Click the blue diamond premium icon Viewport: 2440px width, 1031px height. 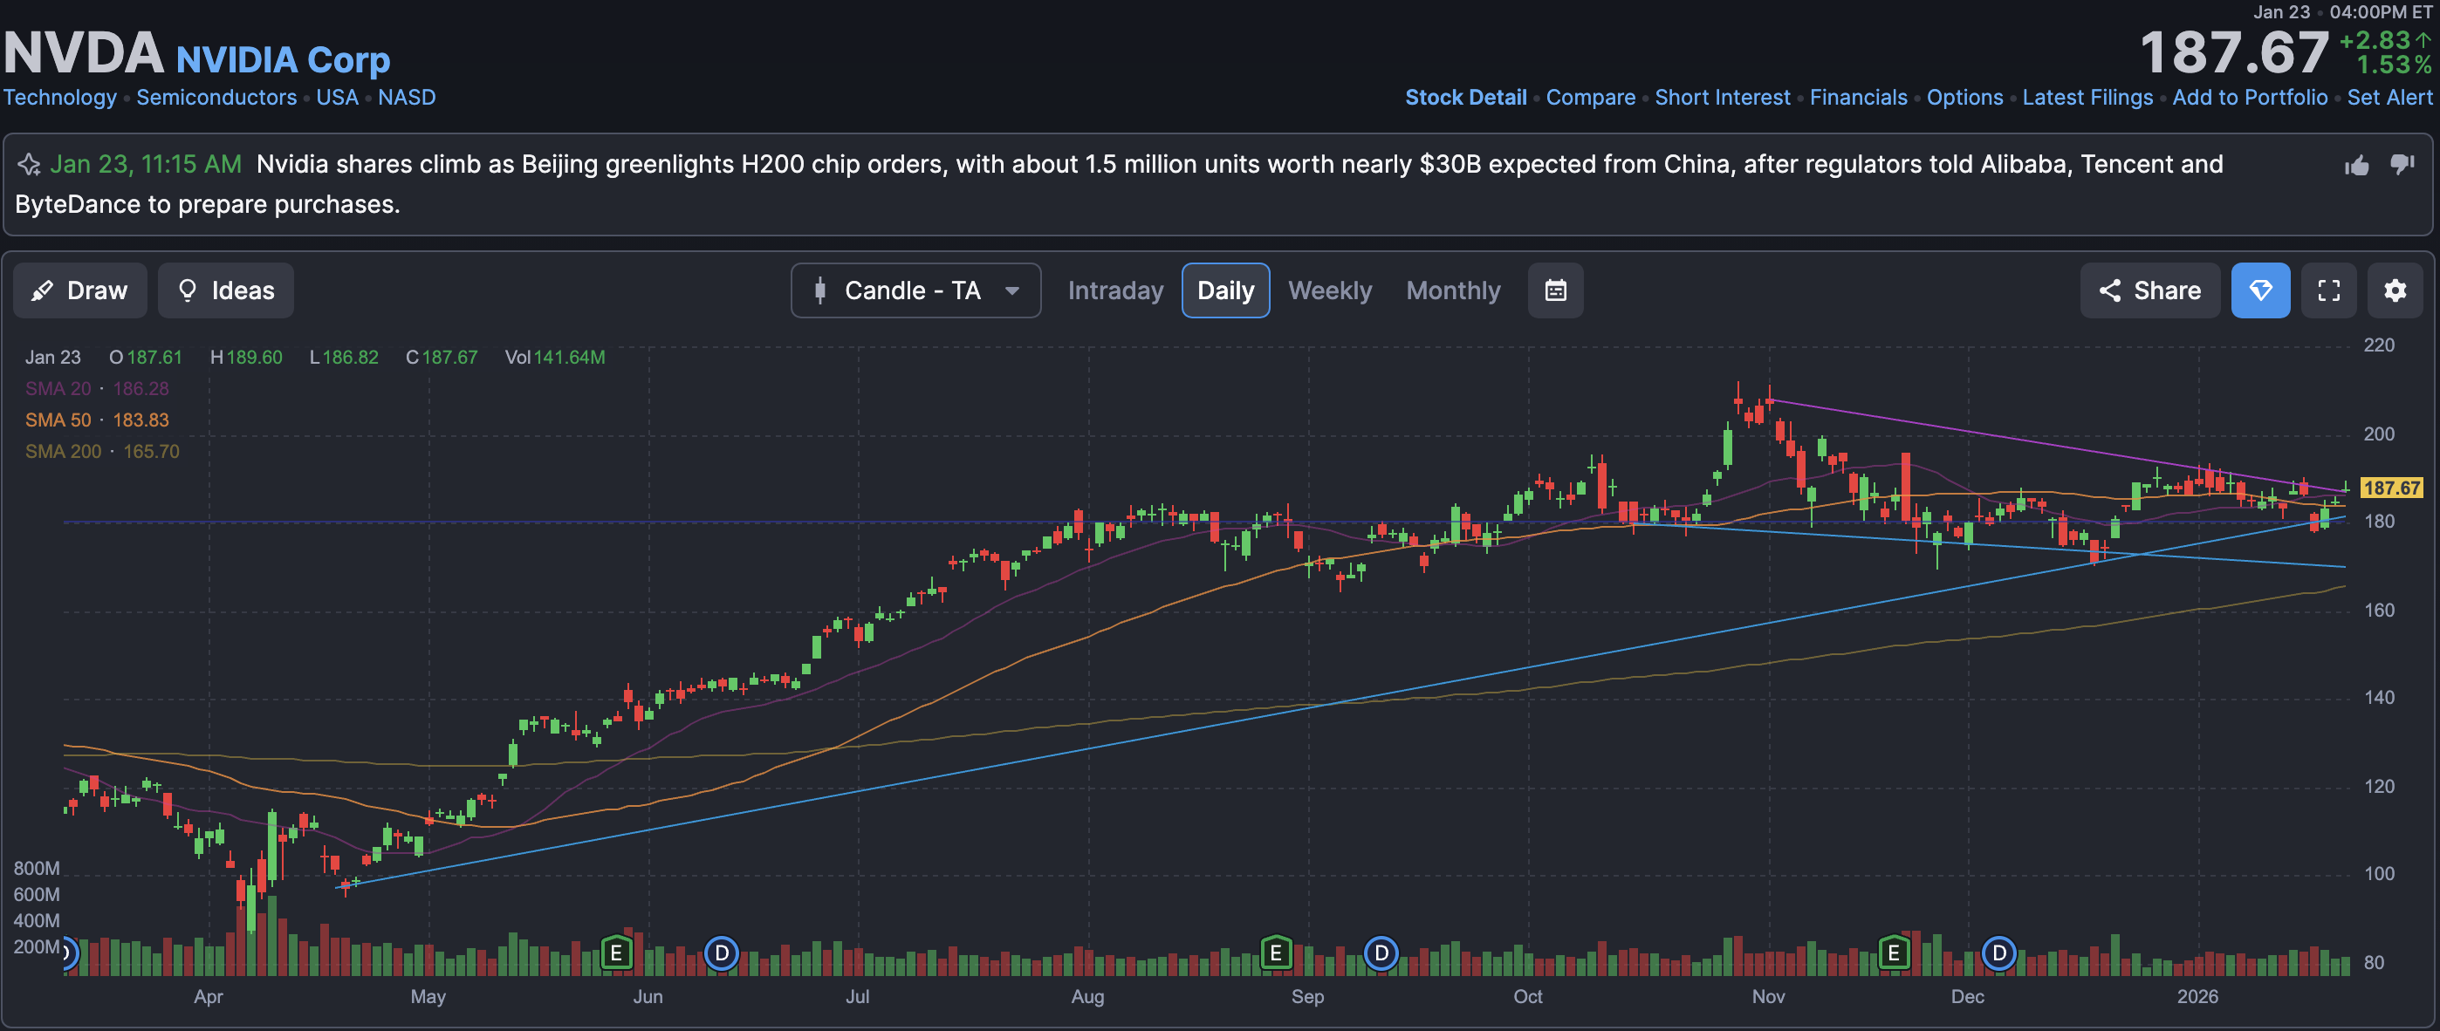(2260, 290)
